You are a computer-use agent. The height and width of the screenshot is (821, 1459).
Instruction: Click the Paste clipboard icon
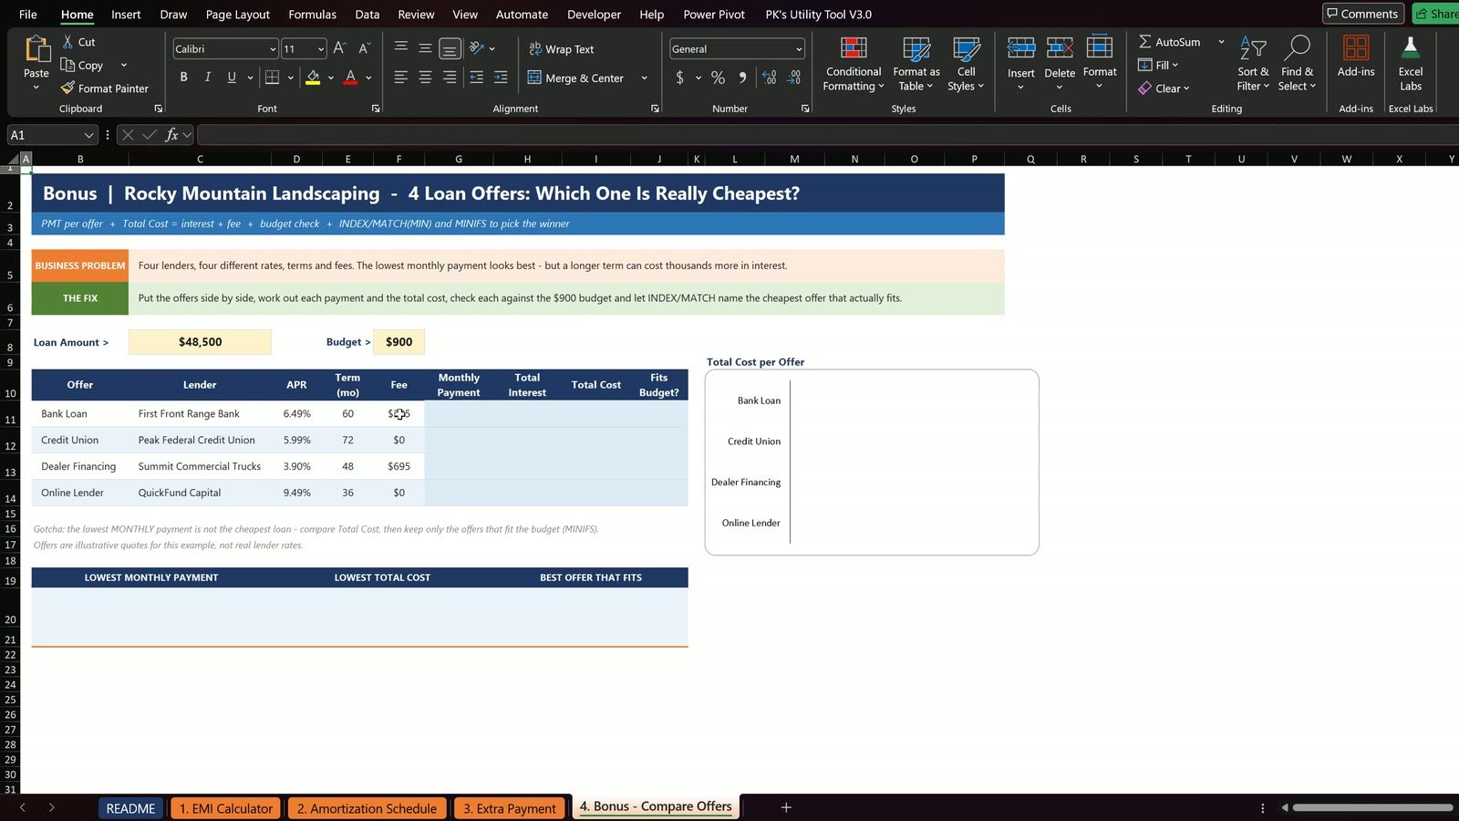36,48
